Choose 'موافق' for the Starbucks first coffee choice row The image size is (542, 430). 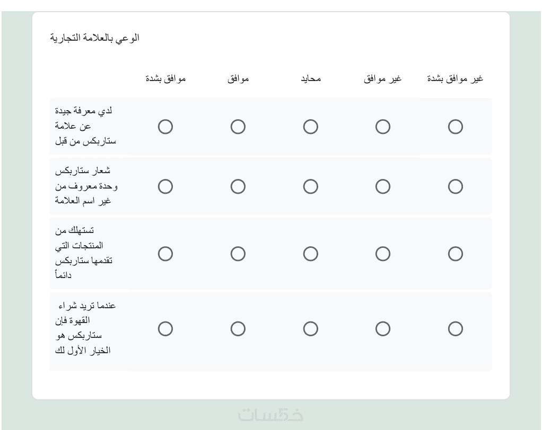(x=238, y=329)
